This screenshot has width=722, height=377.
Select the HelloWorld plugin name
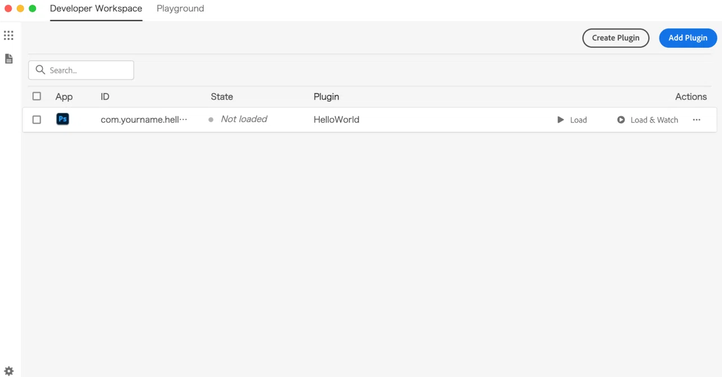(x=336, y=119)
